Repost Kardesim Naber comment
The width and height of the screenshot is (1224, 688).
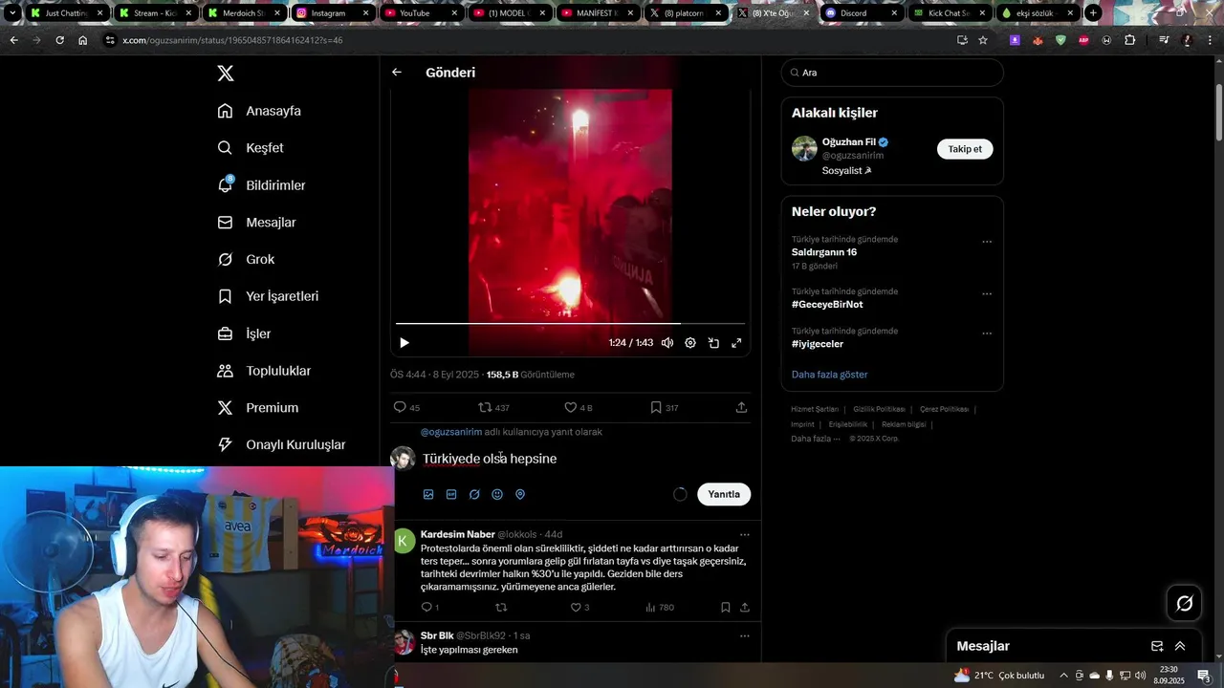[x=500, y=607]
